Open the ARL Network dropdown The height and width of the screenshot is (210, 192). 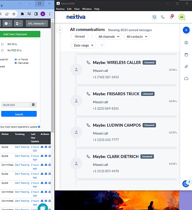[37, 23]
